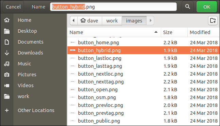220x126 pixels.
Task: Select the Videos sidebar icon
Action: coord(7,85)
